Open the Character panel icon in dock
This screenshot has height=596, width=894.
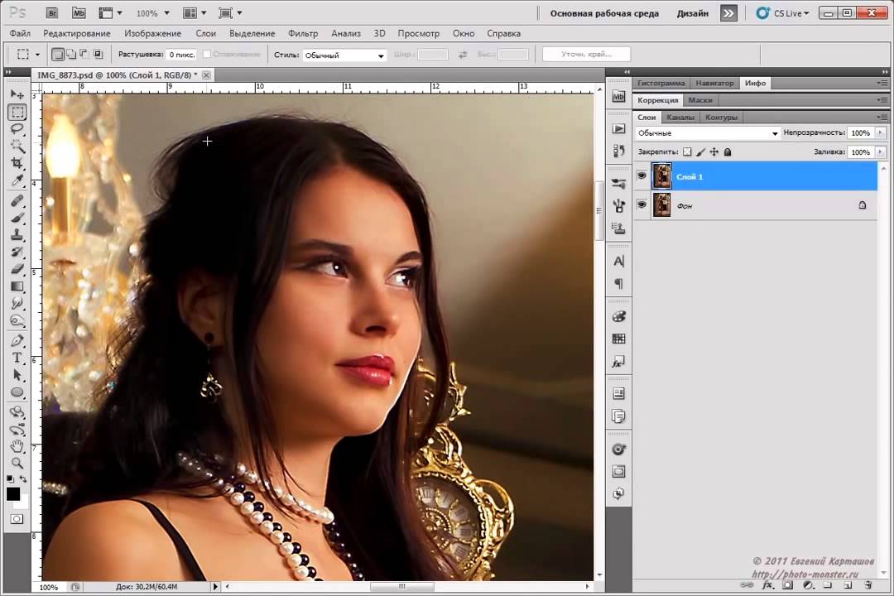pos(618,262)
